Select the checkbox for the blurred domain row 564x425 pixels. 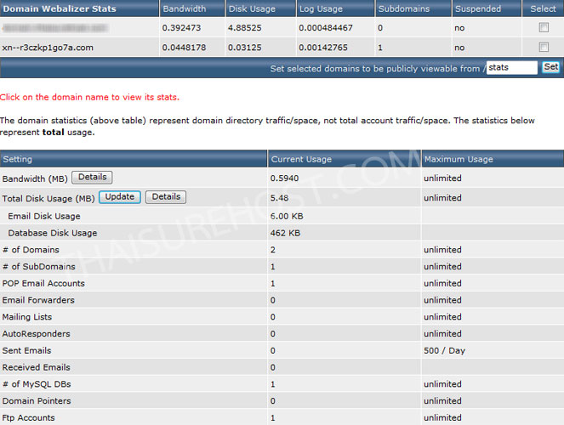pos(544,27)
